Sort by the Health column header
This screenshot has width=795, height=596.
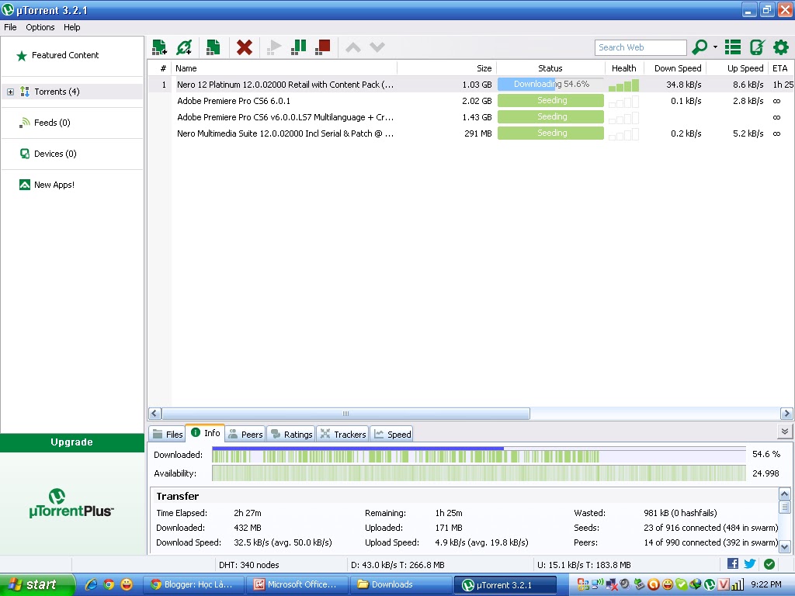click(623, 68)
